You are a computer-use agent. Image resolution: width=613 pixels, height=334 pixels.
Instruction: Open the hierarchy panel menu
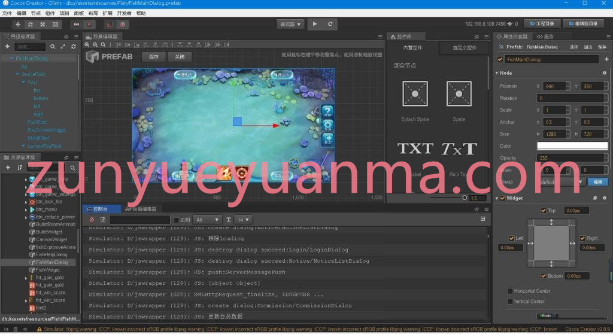[x=76, y=37]
